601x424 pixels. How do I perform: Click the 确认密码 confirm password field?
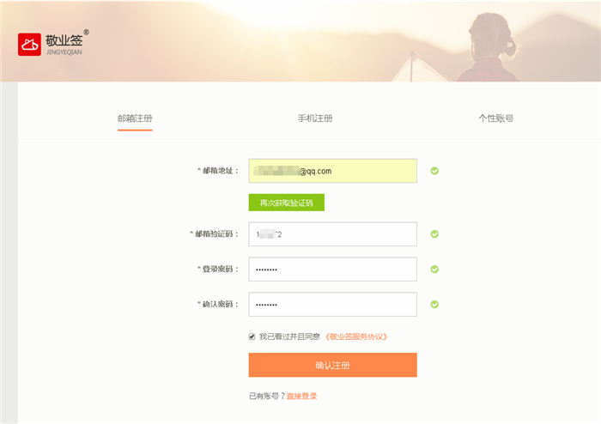332,305
